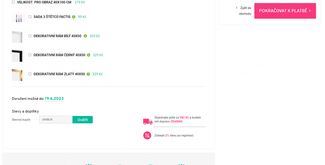Click the arrow on Pokračovat k platbě
325x165 pixels.
tap(310, 11)
